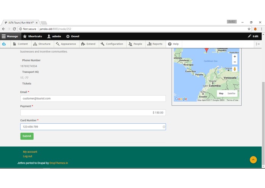The height and width of the screenshot is (188, 265).
Task: Click Log out footer link
Action: pyautogui.click(x=27, y=156)
